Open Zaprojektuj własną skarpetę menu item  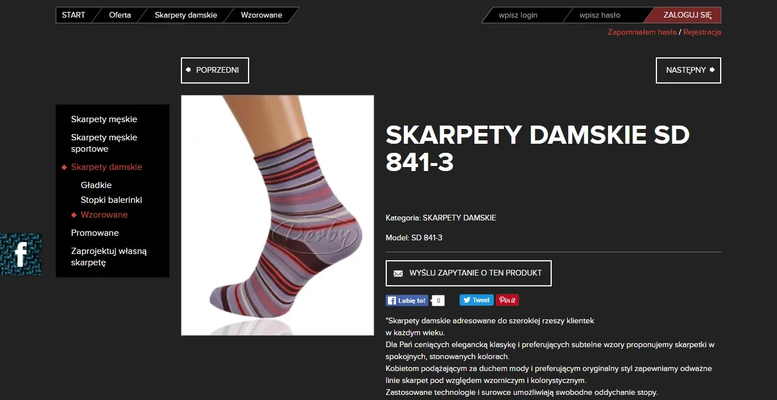click(x=109, y=257)
